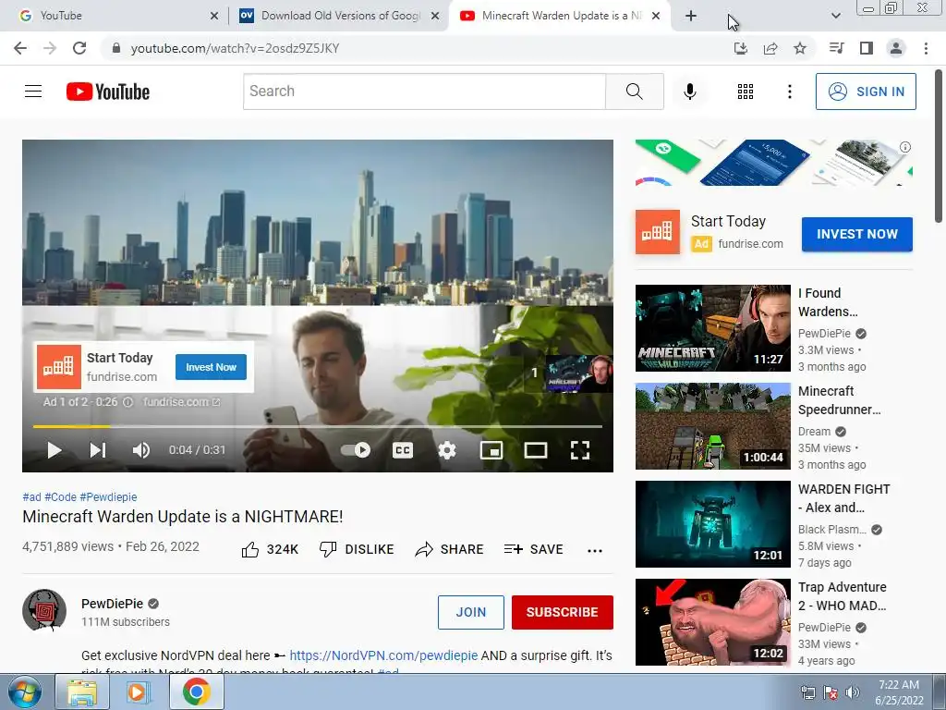Click the address bar URL
This screenshot has height=710, width=946.
[x=235, y=48]
